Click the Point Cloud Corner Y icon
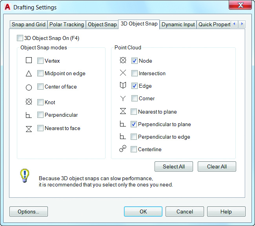 pyautogui.click(x=123, y=98)
